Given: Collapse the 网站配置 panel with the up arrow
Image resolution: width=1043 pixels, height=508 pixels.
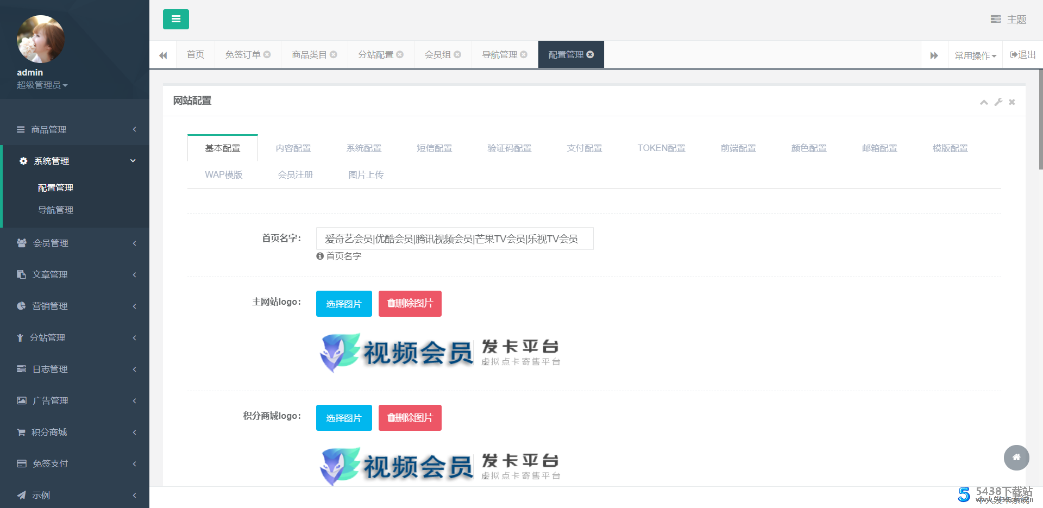Looking at the screenshot, I should click(x=984, y=102).
